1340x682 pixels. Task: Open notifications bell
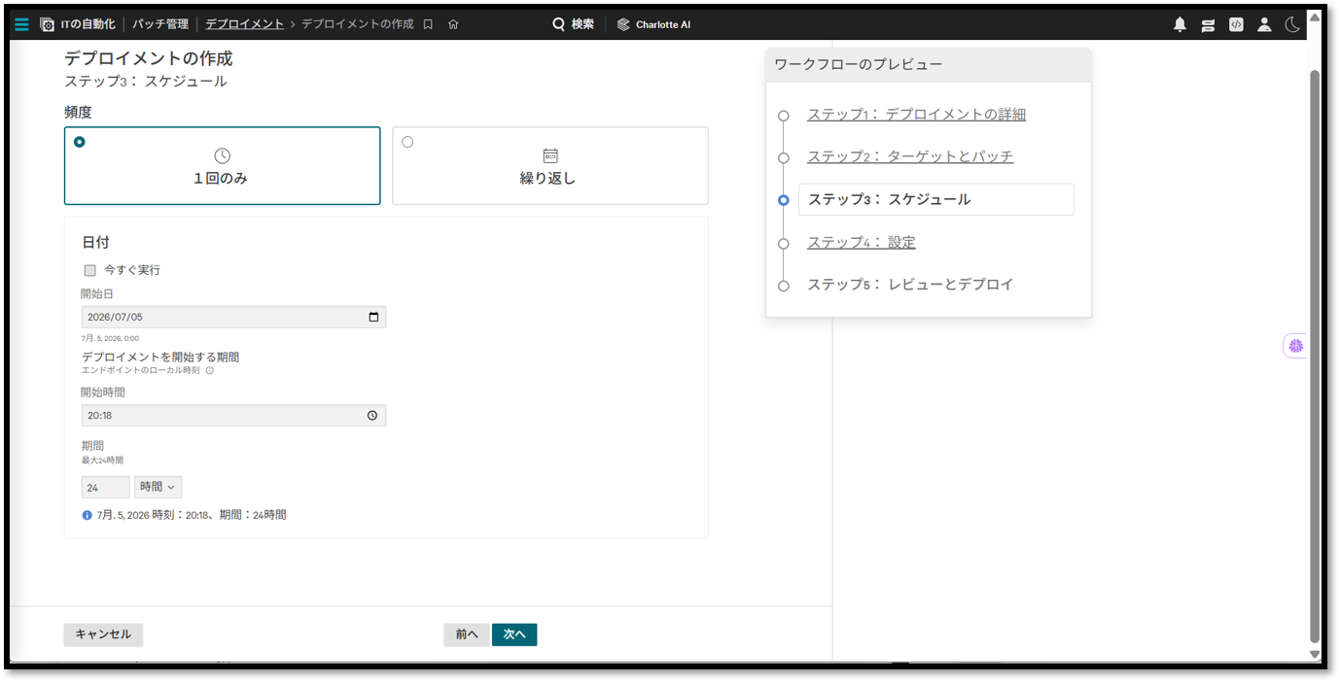[1181, 25]
